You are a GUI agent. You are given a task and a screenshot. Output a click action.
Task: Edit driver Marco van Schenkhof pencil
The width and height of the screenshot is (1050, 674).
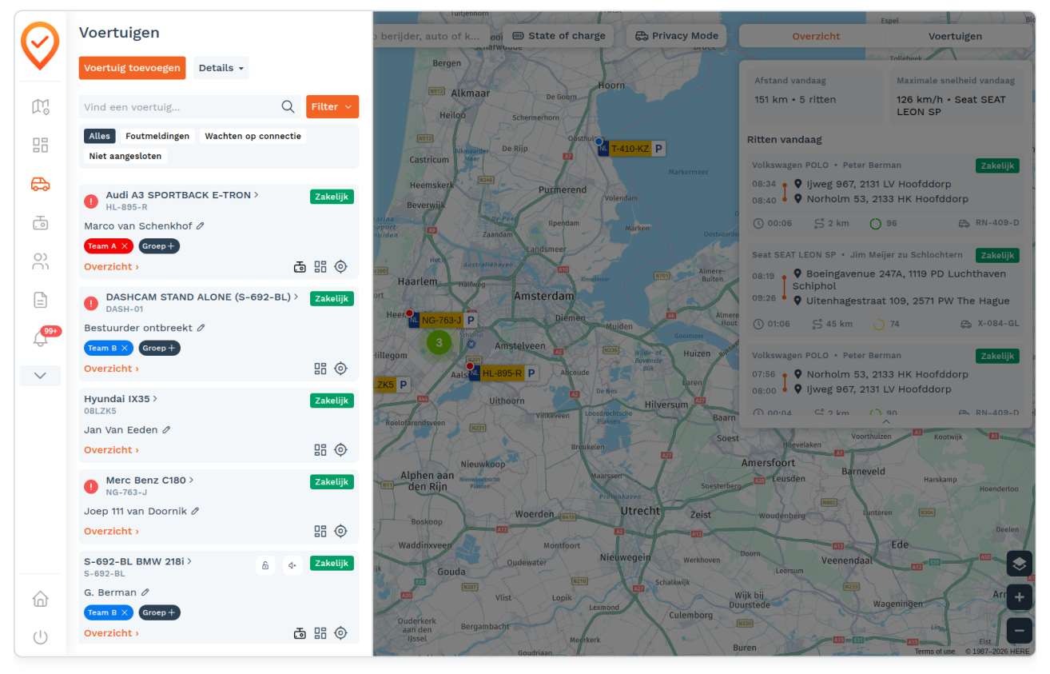point(201,226)
